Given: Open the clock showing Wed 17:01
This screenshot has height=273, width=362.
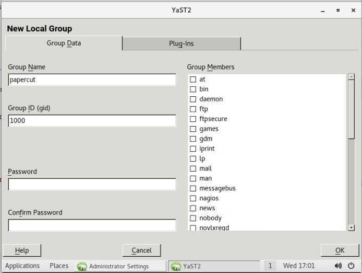Looking at the screenshot, I should coord(299,266).
